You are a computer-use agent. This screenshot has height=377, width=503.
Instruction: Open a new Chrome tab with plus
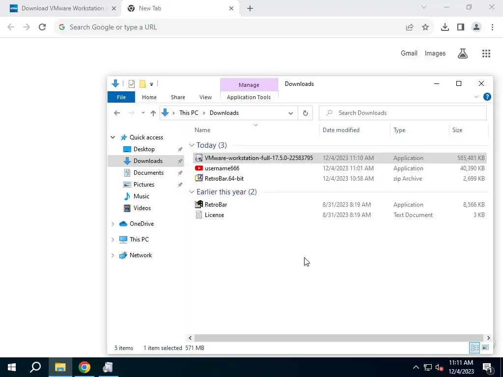tap(250, 8)
